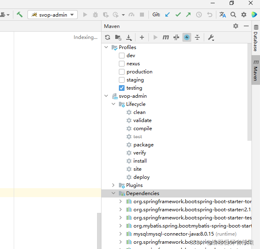Screen dimensions: 260x249
Task: Enable the staging profile checkbox
Action: coord(122,80)
